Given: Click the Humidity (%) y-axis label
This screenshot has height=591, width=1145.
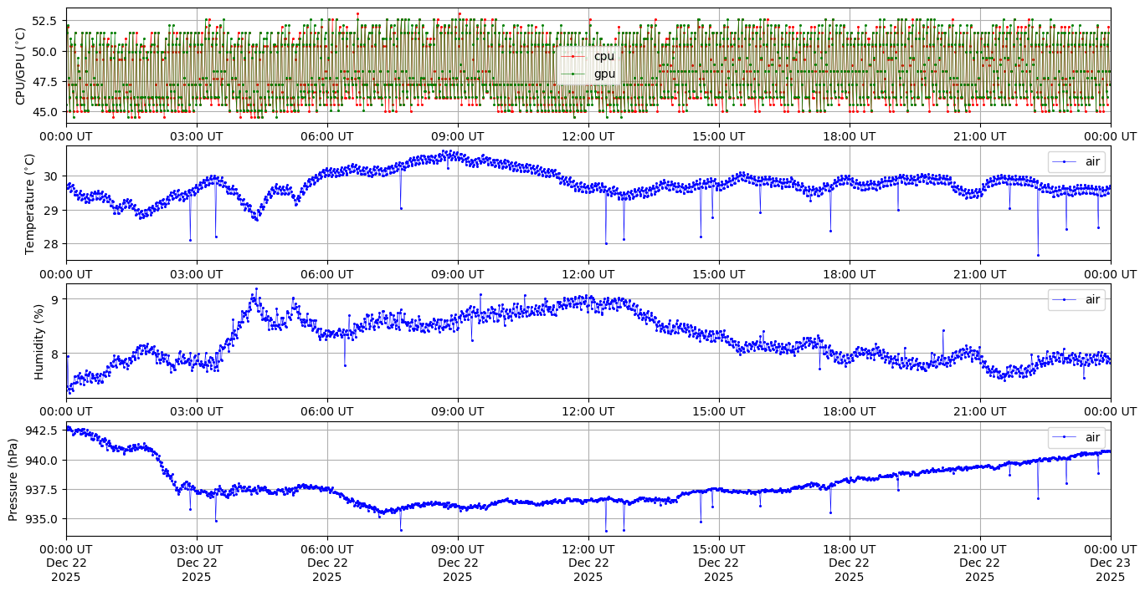Looking at the screenshot, I should pos(39,341).
